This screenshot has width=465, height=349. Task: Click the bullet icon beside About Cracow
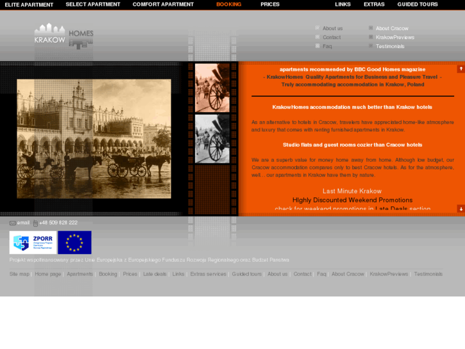pyautogui.click(x=371, y=28)
